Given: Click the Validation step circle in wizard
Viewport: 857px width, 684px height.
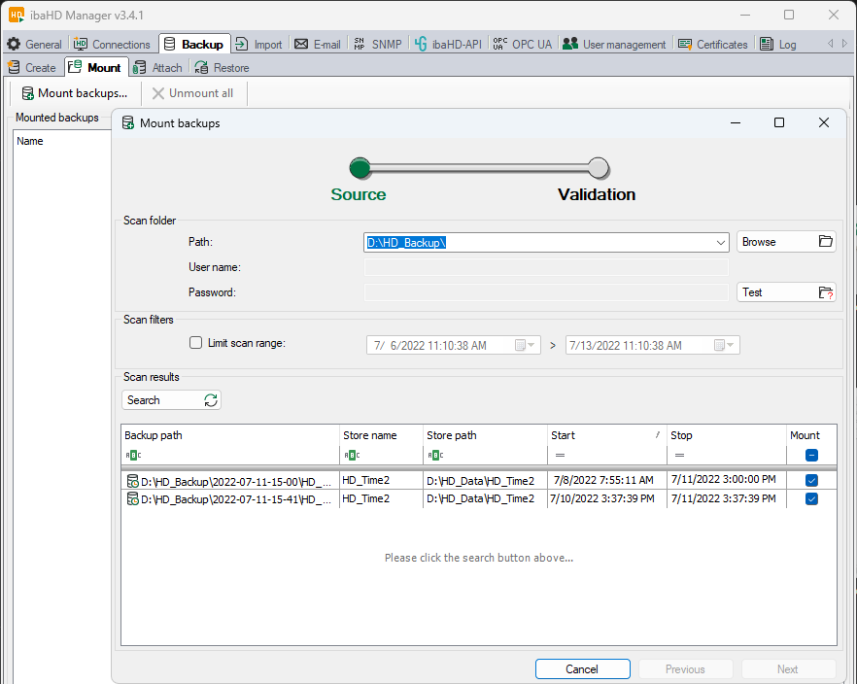Looking at the screenshot, I should click(x=599, y=168).
